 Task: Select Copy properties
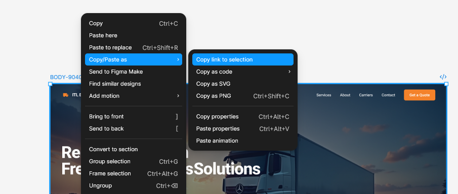(243, 116)
